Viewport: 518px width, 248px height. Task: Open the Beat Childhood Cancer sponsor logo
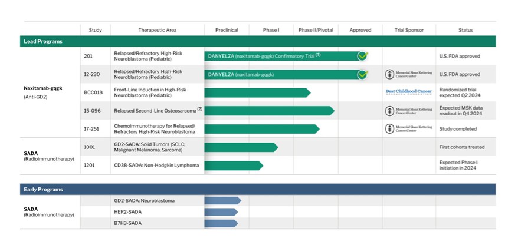pyautogui.click(x=409, y=92)
